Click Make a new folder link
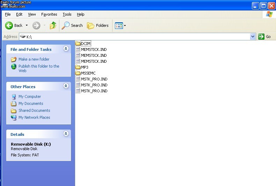Screen dimensions: 276x186 34,59
